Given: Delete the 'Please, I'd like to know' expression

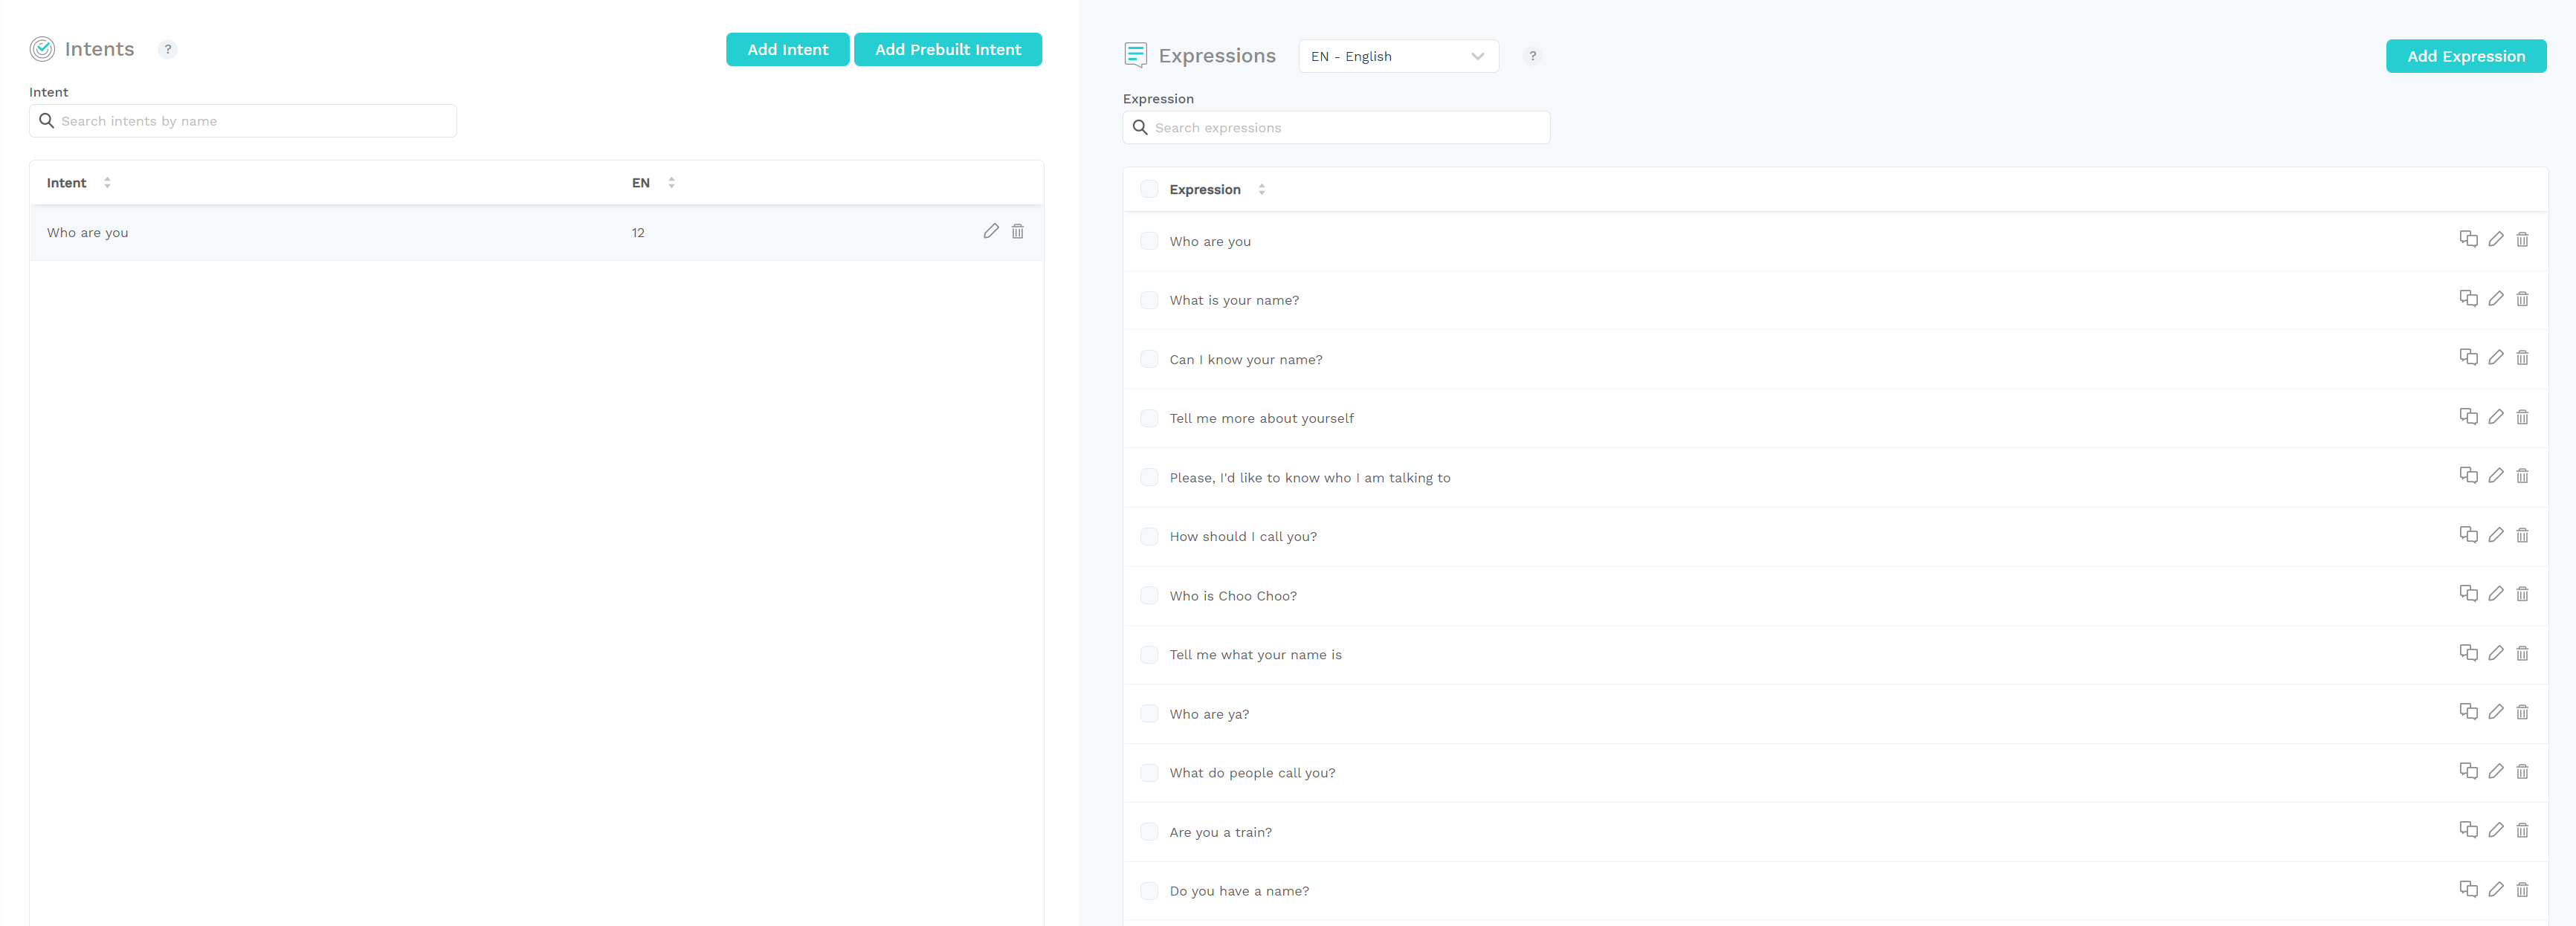Looking at the screenshot, I should click(x=2522, y=475).
